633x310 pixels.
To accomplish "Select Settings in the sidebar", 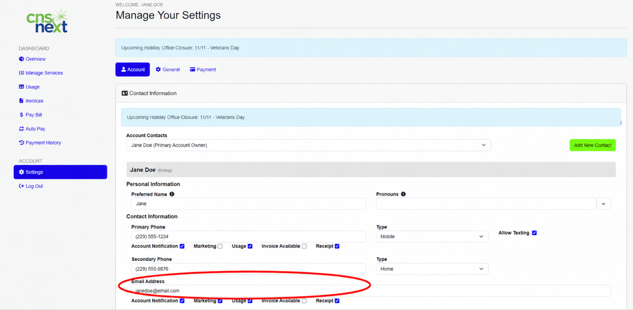I will 60,172.
